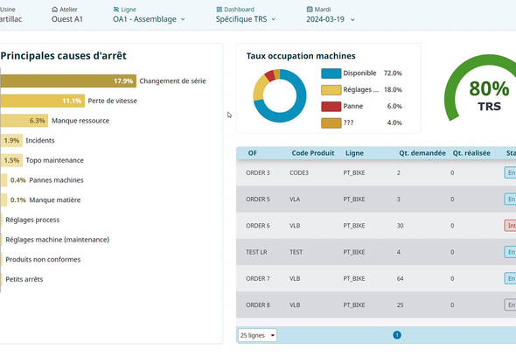Viewport: 516px width, 357px height.
Task: Click the red status badge of ORDER 6
Action: click(x=510, y=226)
